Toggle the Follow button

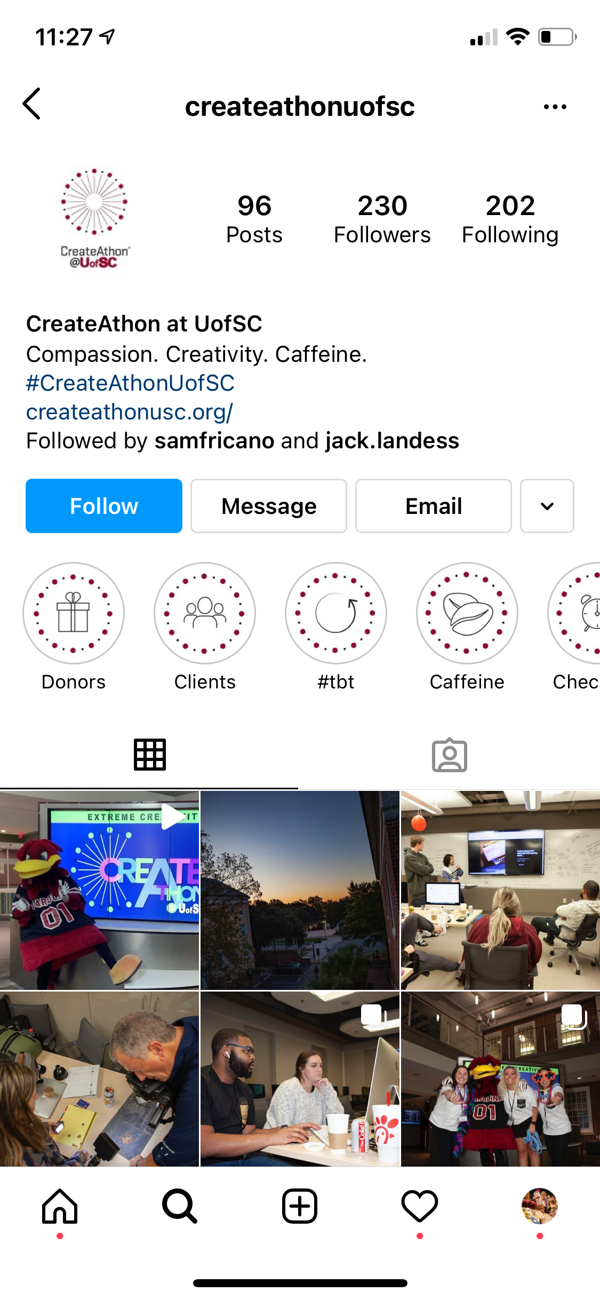coord(104,506)
